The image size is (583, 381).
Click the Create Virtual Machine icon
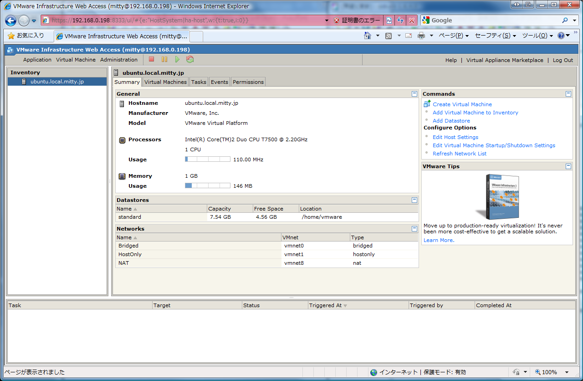coord(427,104)
